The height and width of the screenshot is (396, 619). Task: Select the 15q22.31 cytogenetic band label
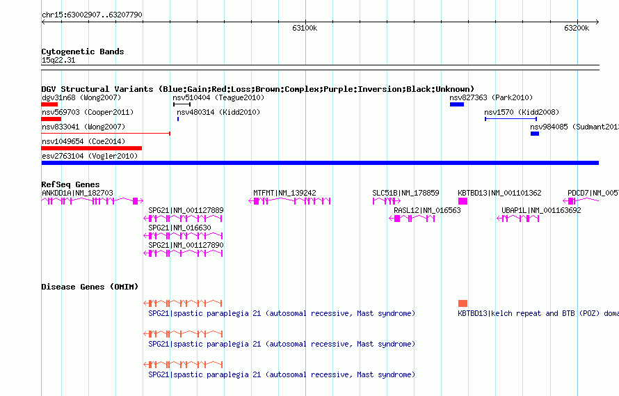[x=58, y=60]
